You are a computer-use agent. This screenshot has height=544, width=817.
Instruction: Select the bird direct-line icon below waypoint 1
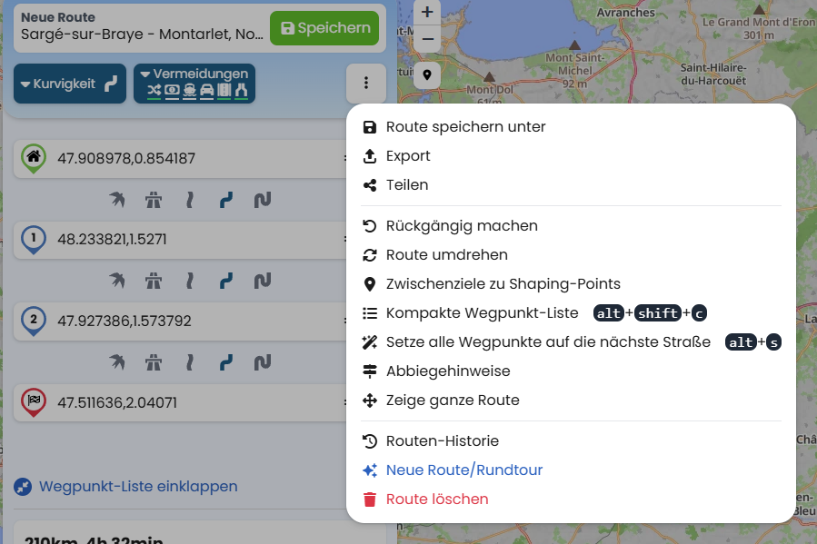[117, 282]
